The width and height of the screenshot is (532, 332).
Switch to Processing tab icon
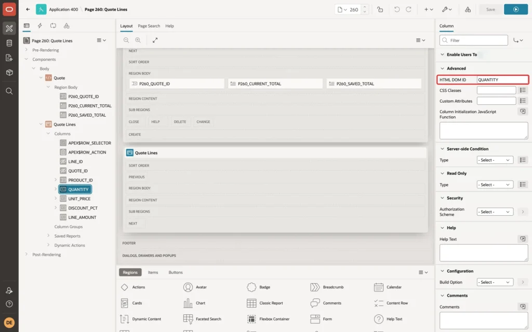(54, 26)
